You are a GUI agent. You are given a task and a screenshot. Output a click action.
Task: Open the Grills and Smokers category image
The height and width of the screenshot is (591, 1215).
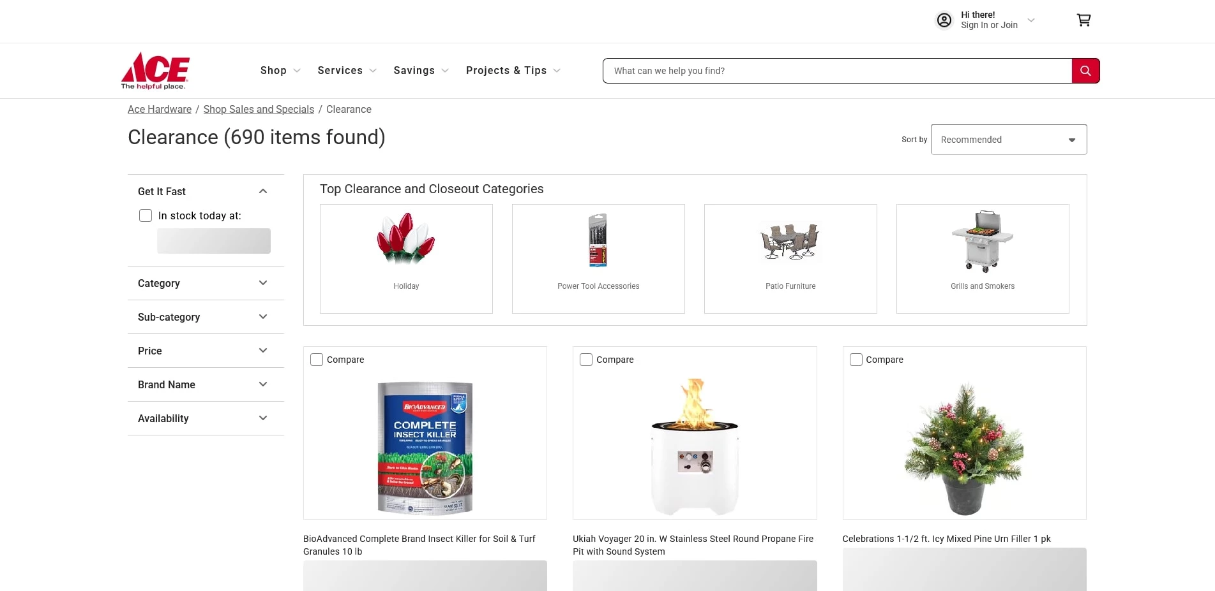click(983, 240)
